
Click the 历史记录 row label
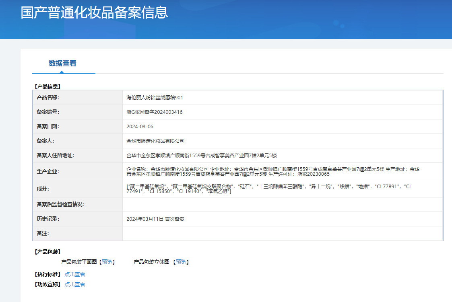tap(48, 219)
